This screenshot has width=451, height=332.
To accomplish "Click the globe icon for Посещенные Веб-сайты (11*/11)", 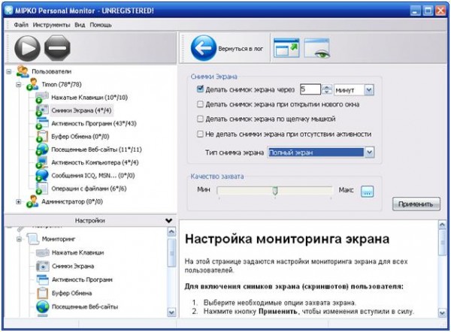I will (x=42, y=149).
